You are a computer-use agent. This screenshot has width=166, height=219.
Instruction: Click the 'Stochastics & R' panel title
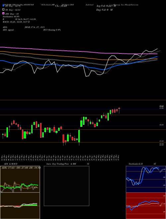[135, 164]
